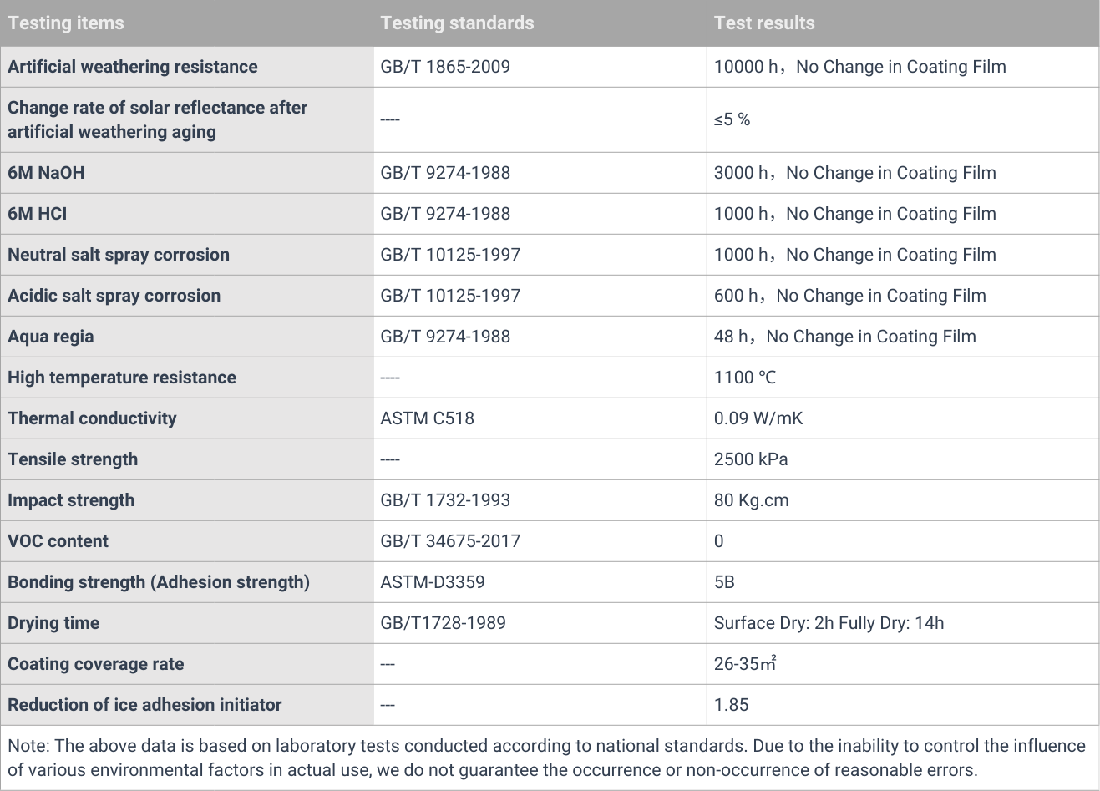Click the GB/T 1865-2009 standard cell

[x=445, y=67]
